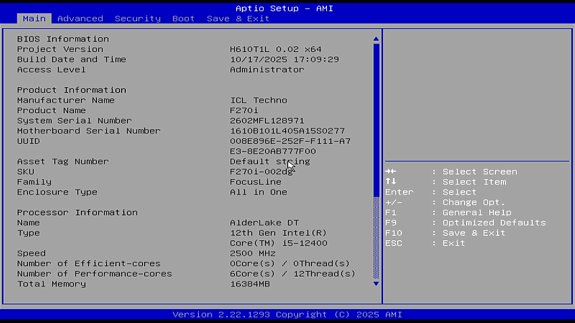Click the Administrator value
The height and width of the screenshot is (323, 575).
click(x=267, y=70)
